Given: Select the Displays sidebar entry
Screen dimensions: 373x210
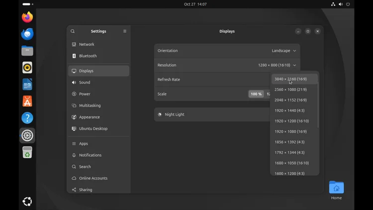Looking at the screenshot, I should (x=99, y=71).
